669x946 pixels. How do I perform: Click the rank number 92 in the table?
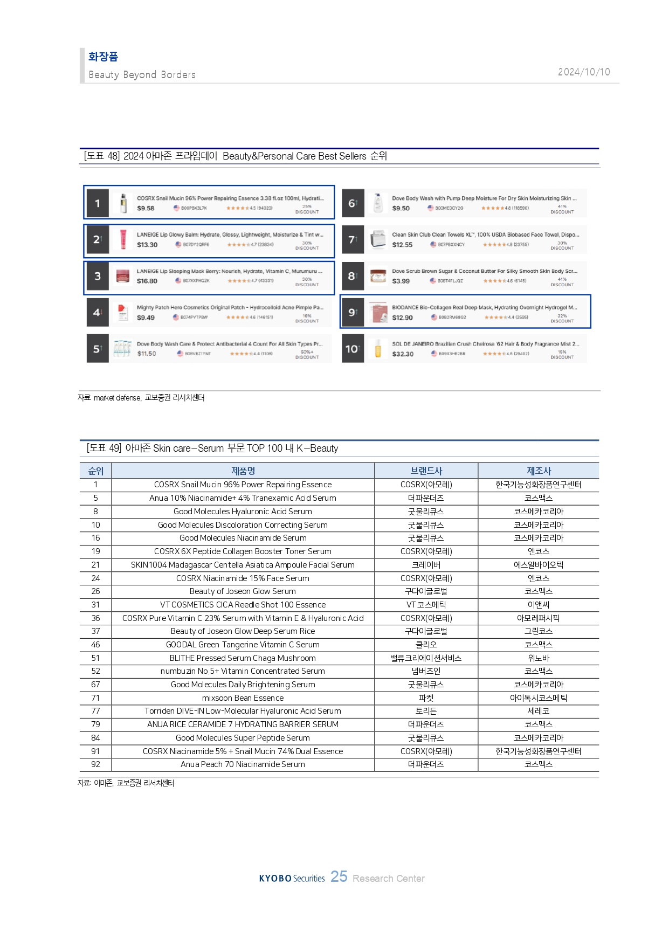click(95, 764)
